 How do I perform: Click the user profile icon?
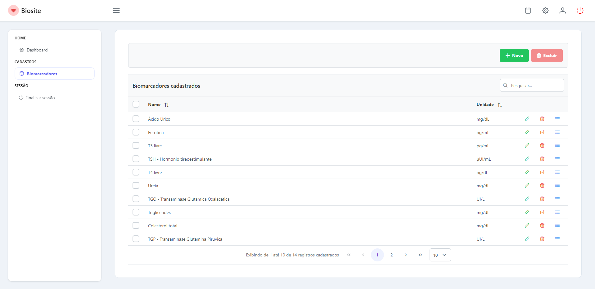(563, 10)
